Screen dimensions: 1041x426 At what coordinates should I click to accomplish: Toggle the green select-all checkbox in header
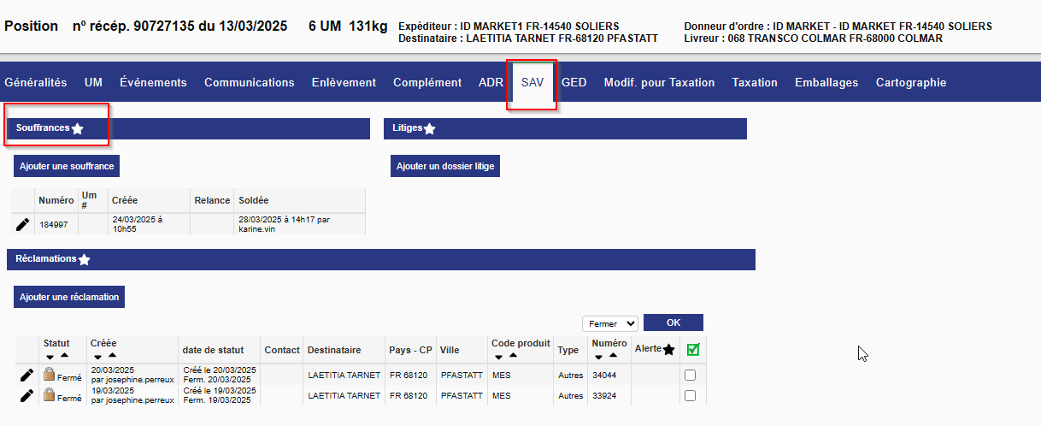[x=692, y=349]
